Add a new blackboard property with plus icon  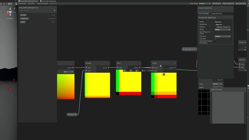coord(54,10)
